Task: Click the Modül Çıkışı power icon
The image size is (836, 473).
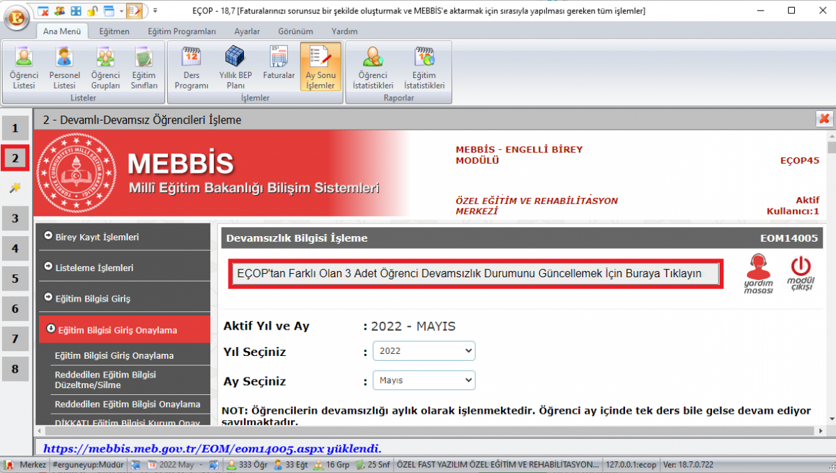Action: tap(800, 274)
